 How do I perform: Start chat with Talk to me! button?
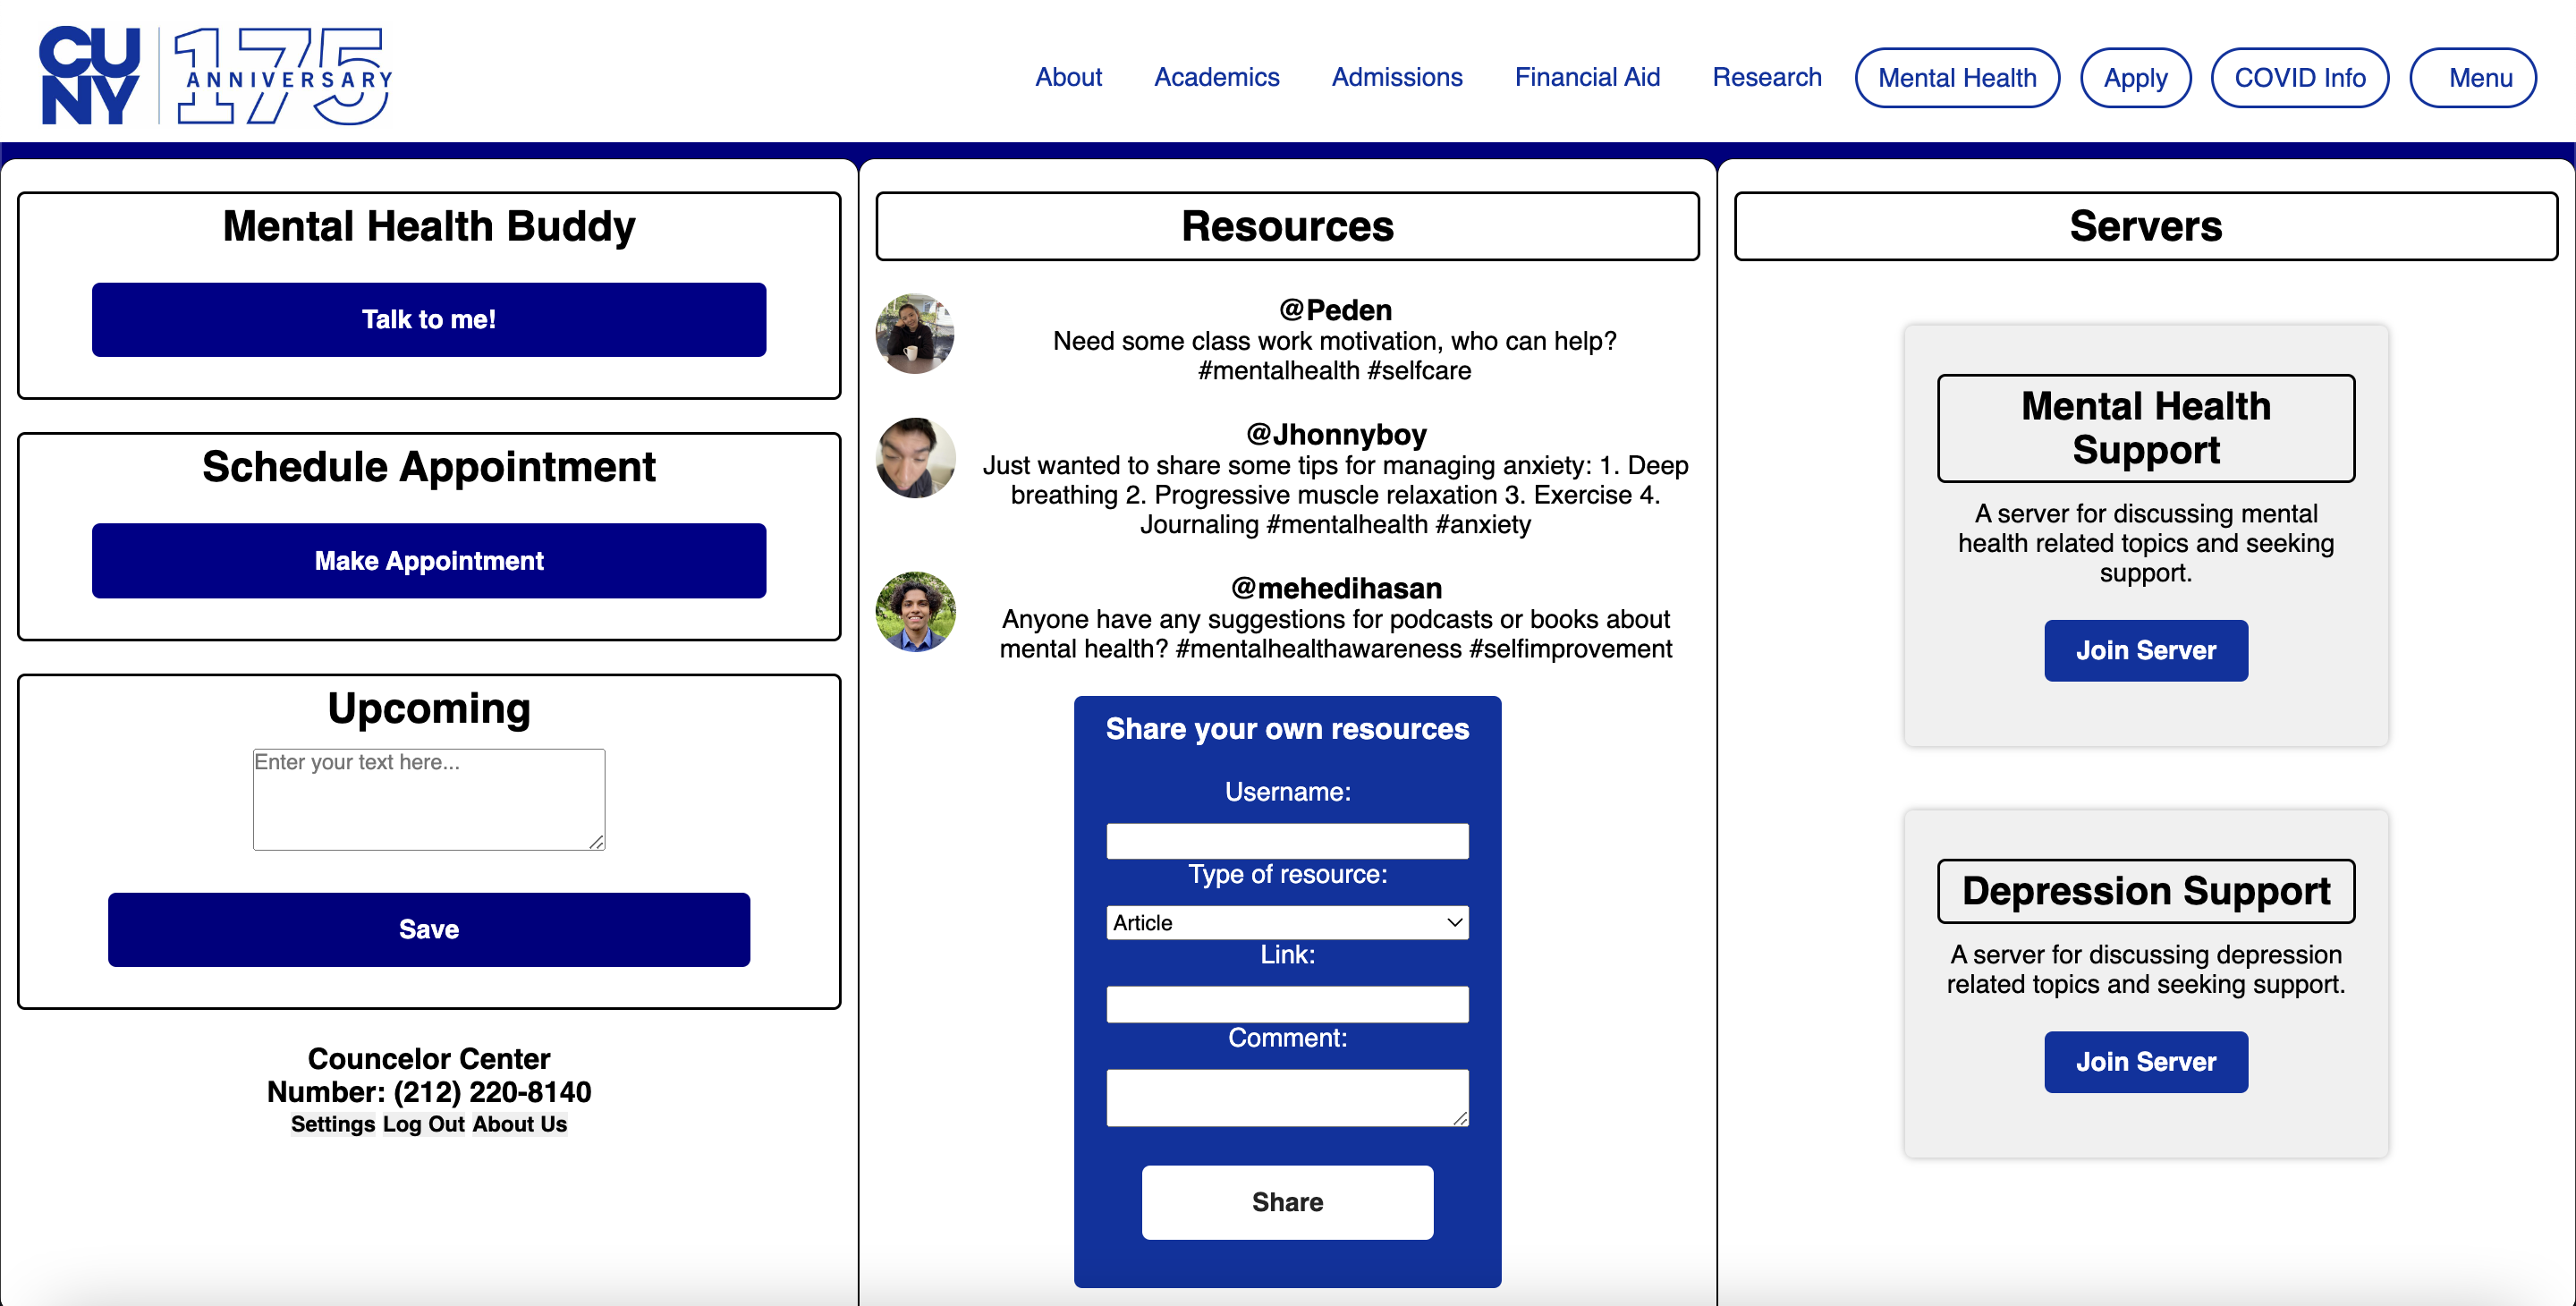(429, 320)
